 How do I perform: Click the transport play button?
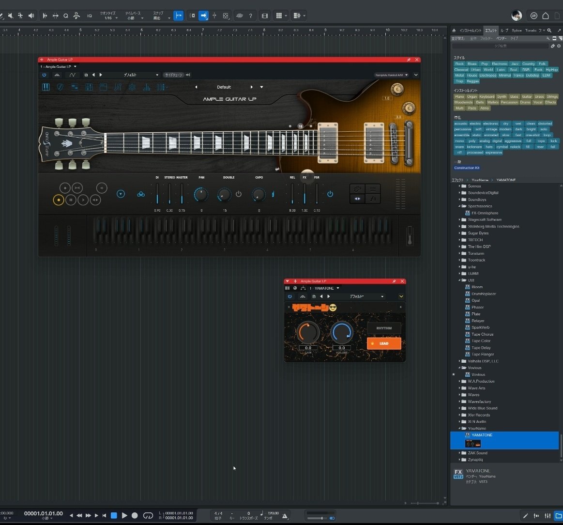click(124, 516)
